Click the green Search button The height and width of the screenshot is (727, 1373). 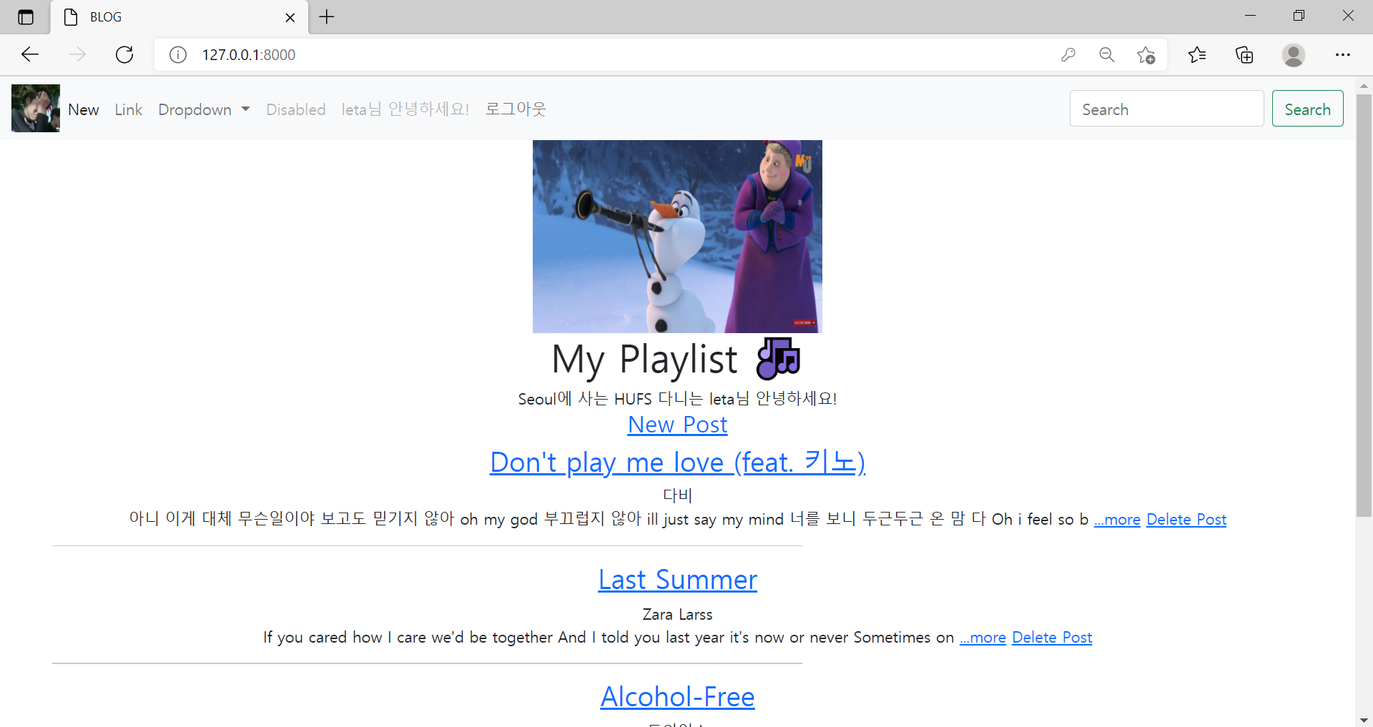[x=1307, y=109]
